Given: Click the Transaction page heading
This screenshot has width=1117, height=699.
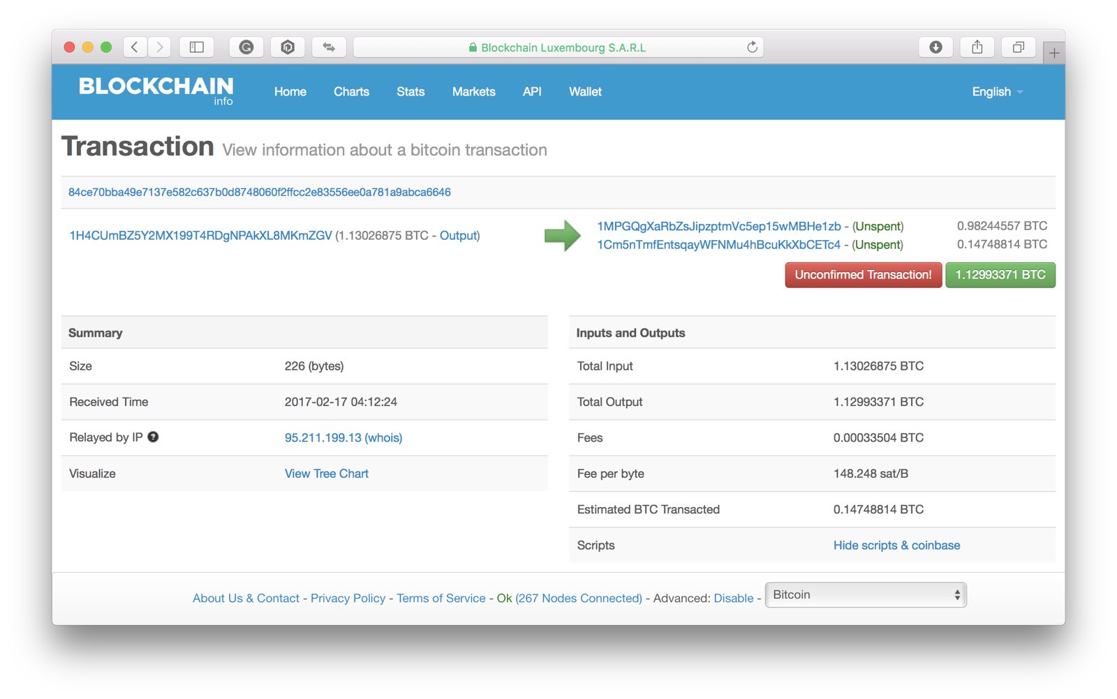Looking at the screenshot, I should [x=138, y=146].
